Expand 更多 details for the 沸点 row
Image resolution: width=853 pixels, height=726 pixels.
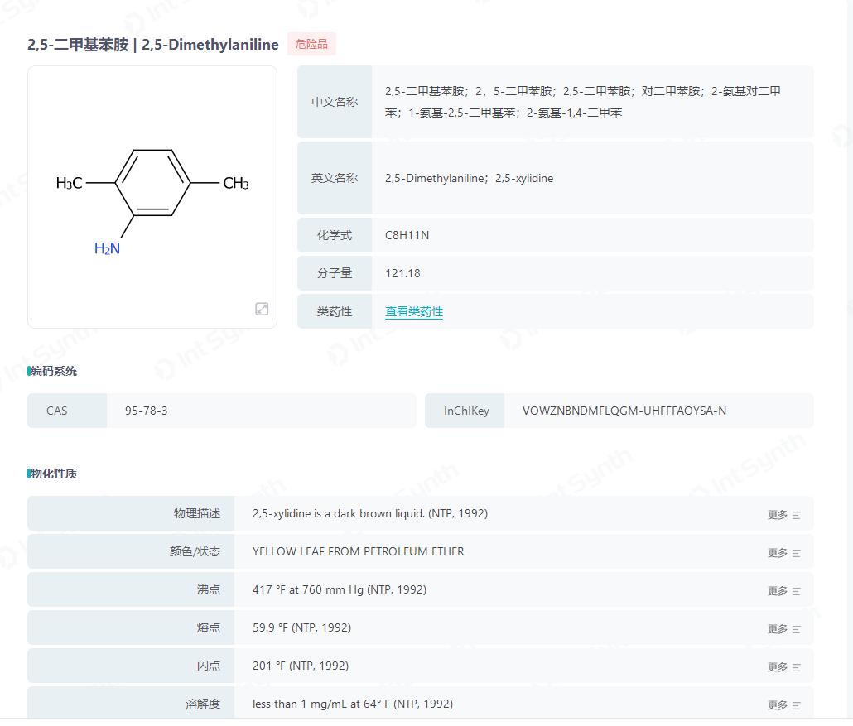(777, 590)
